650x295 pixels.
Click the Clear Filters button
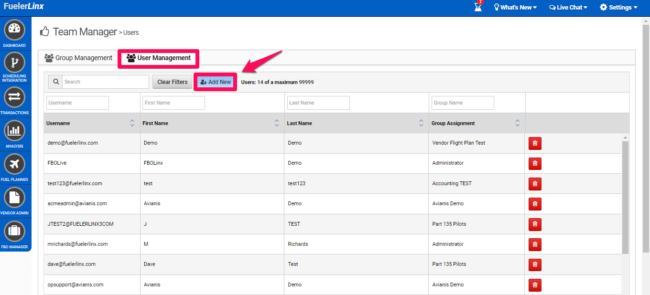(173, 82)
